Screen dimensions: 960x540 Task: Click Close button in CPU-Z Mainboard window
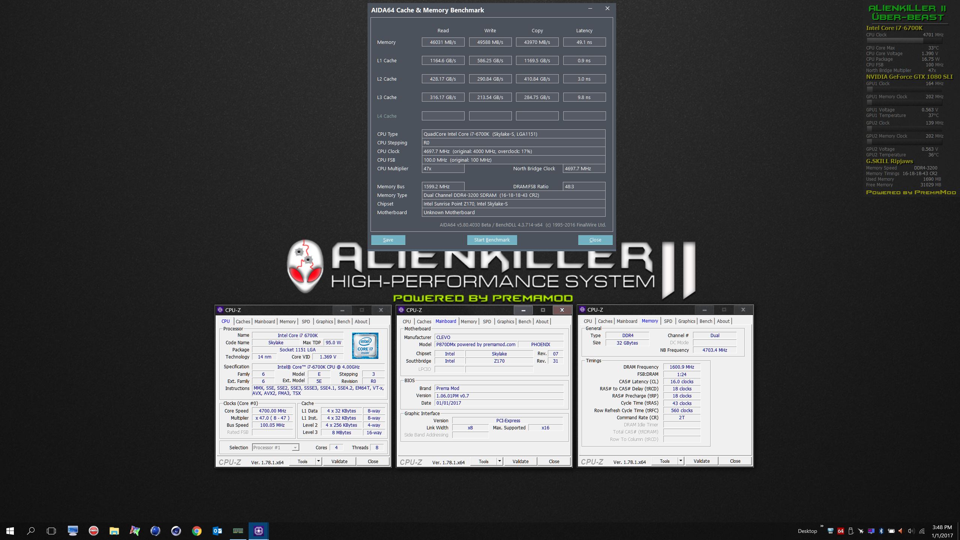click(554, 461)
